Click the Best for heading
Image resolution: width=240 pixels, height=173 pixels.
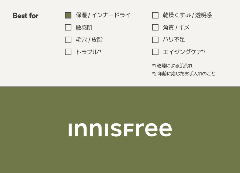click(26, 16)
